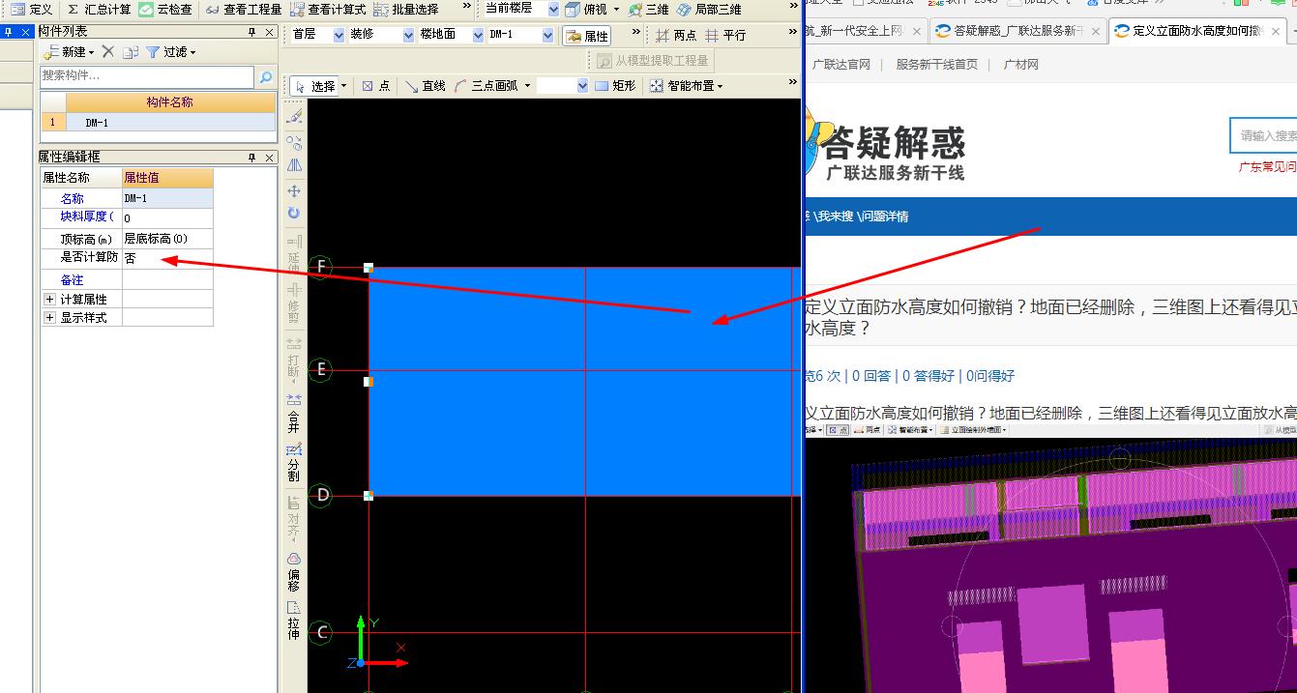
Task: Start the 云检查 cloud check
Action: click(x=165, y=9)
